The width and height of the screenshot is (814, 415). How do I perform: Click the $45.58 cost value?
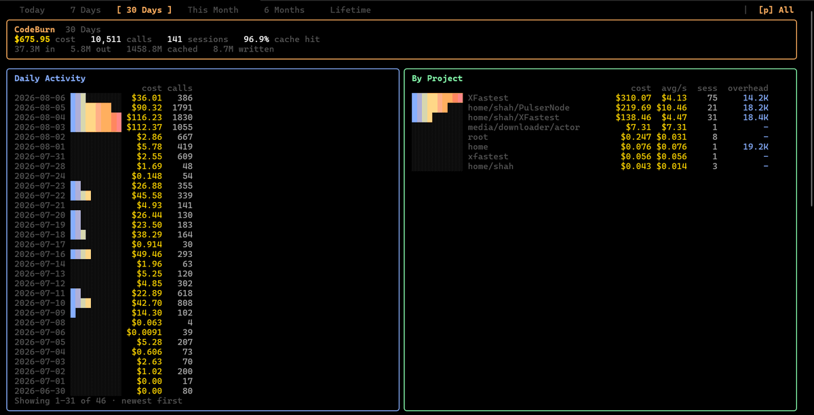[147, 196]
